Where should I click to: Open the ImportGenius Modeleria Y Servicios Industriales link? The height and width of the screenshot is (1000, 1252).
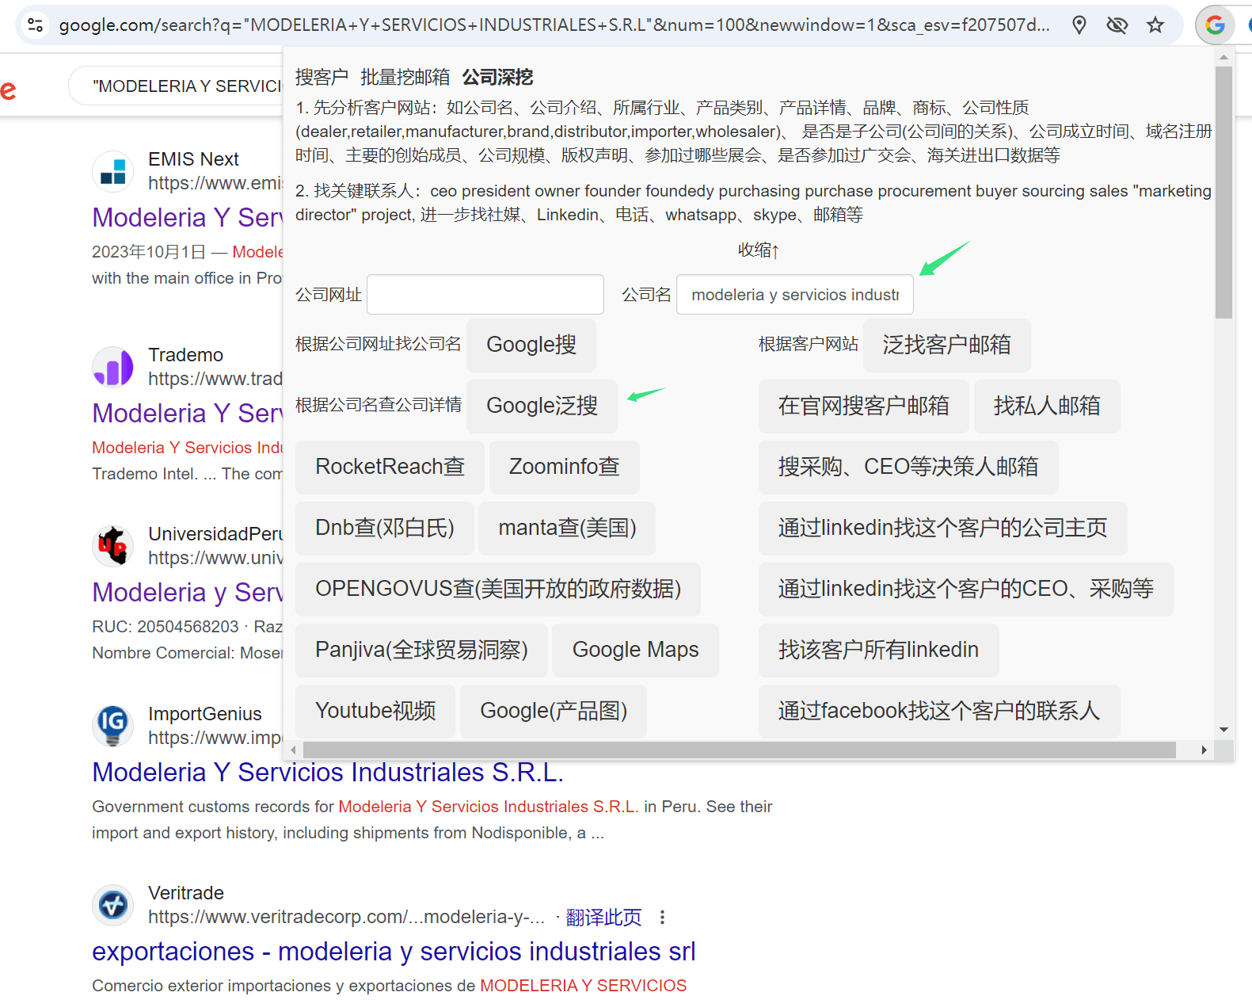[328, 773]
